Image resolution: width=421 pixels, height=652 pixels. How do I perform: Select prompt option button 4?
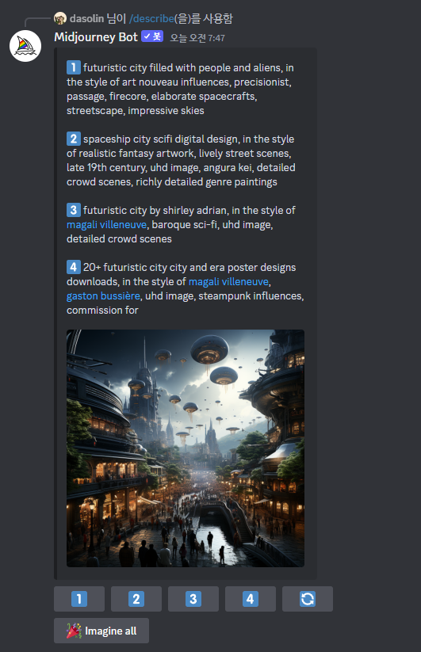click(250, 599)
